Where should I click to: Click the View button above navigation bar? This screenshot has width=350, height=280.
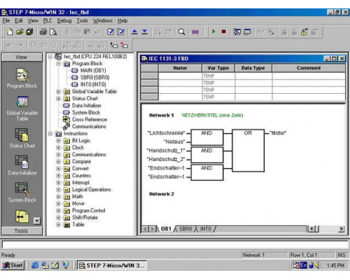22,57
